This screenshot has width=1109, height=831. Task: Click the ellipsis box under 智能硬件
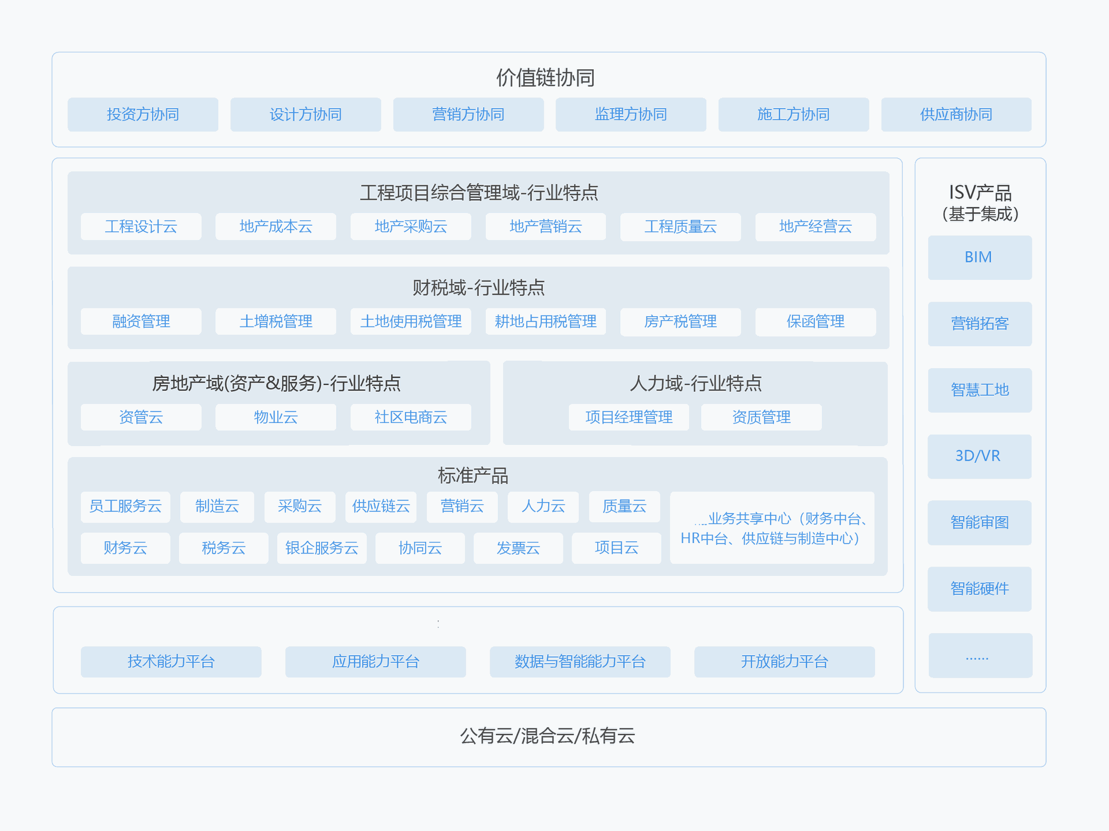pyautogui.click(x=980, y=656)
